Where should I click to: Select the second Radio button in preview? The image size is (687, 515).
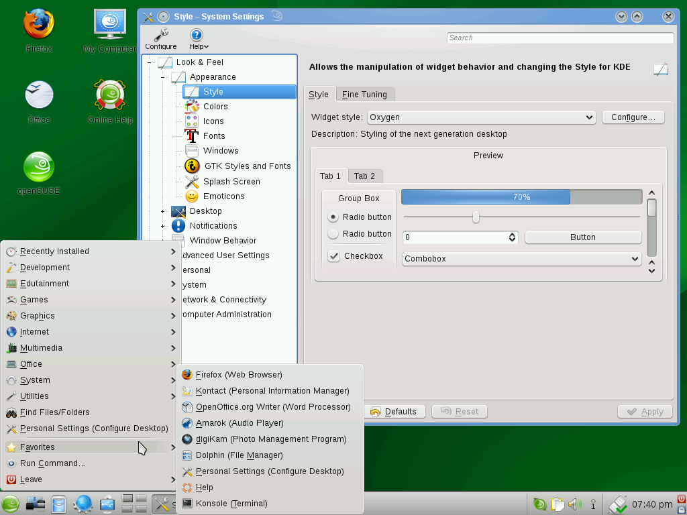(333, 234)
